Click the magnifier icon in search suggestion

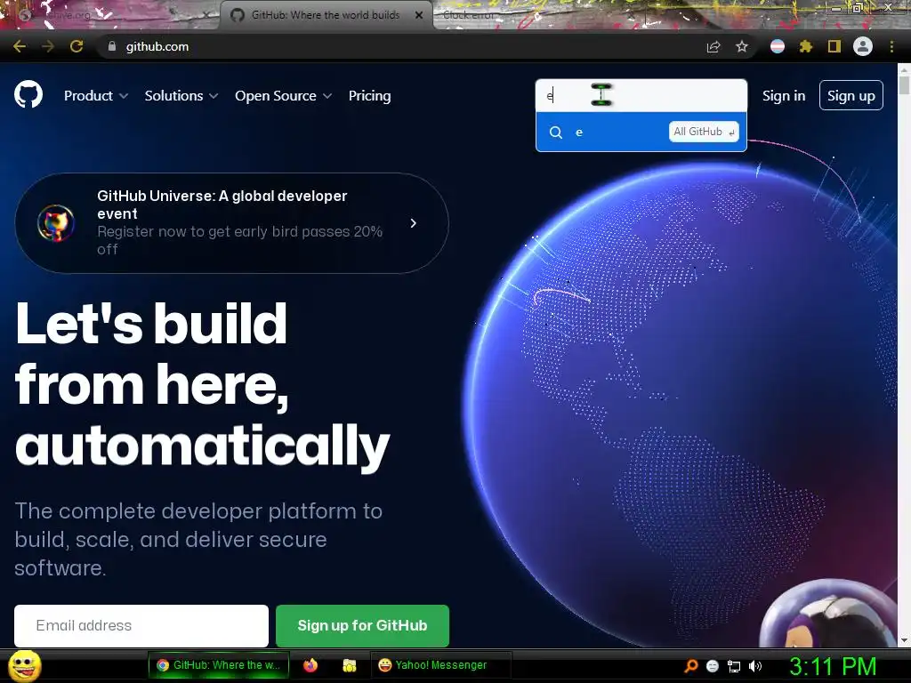click(556, 133)
